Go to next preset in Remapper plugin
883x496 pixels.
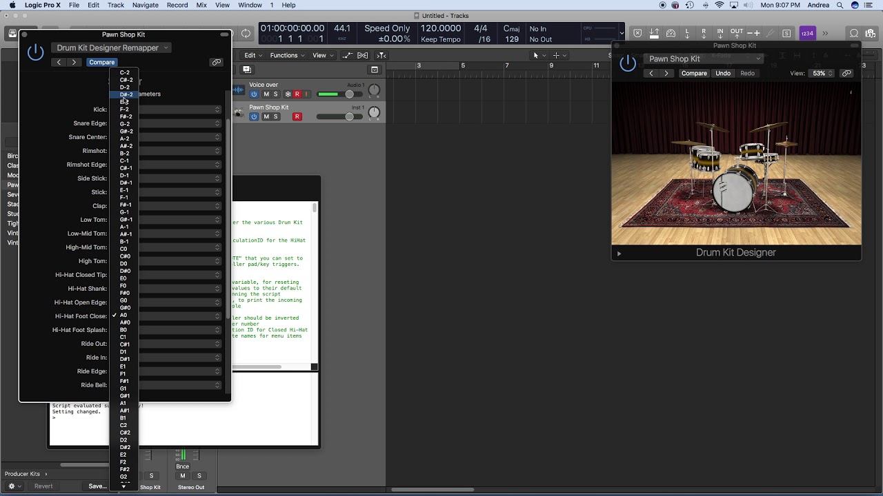[74, 62]
